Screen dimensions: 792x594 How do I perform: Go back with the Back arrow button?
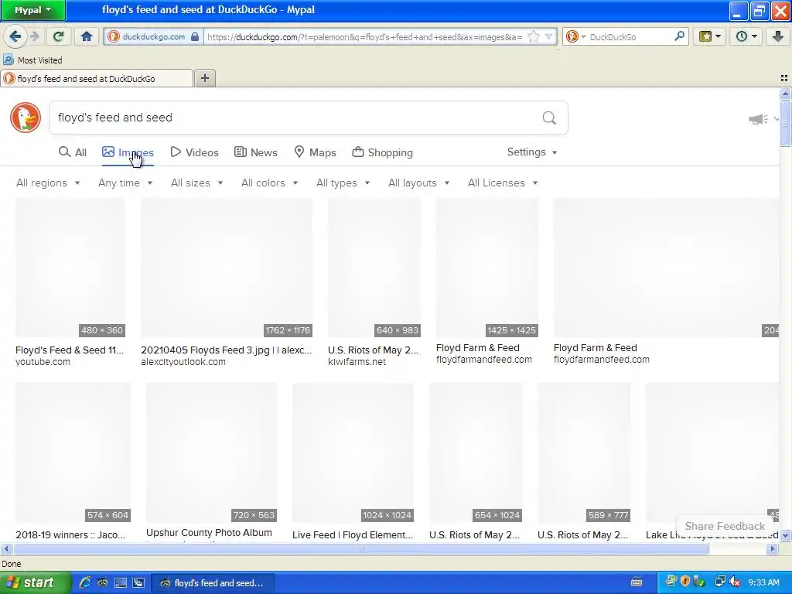(15, 36)
